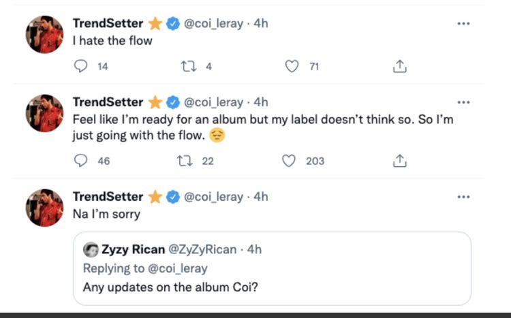Like the "I hate the flow" tweet
Screen dimensions: 511x318
(x=292, y=66)
